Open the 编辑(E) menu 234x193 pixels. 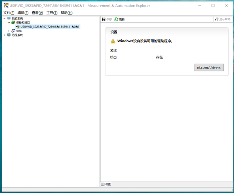[x=23, y=13]
